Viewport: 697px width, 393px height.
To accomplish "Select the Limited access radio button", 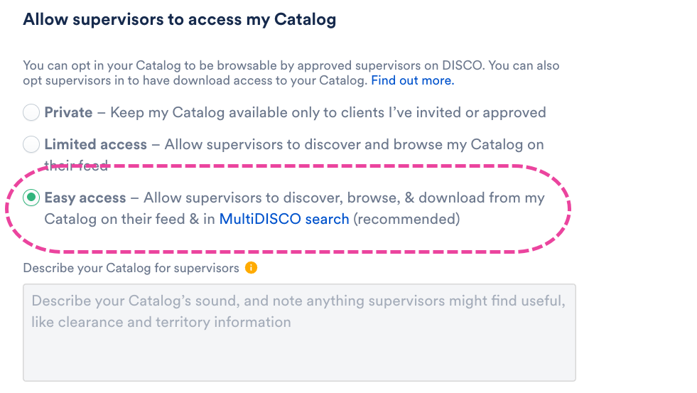I will click(x=31, y=145).
